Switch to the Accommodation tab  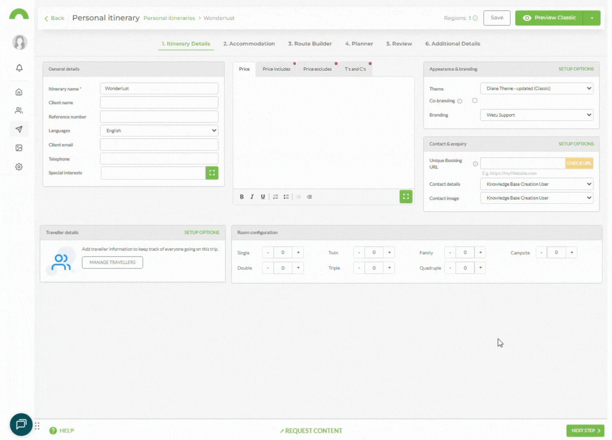[249, 44]
